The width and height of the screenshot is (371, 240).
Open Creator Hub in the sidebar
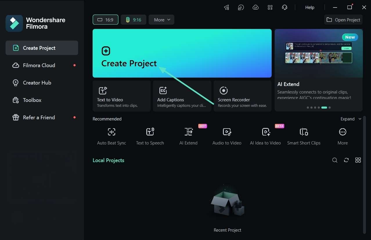point(42,83)
